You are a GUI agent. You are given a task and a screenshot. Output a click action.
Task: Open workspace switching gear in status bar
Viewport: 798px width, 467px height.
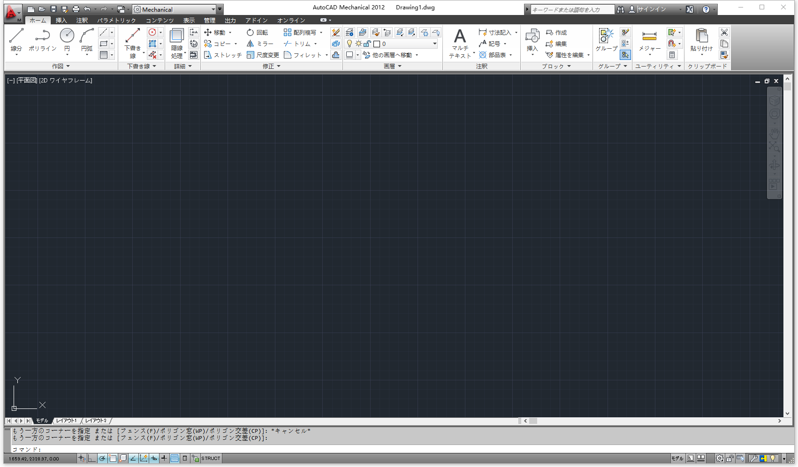[720, 459]
